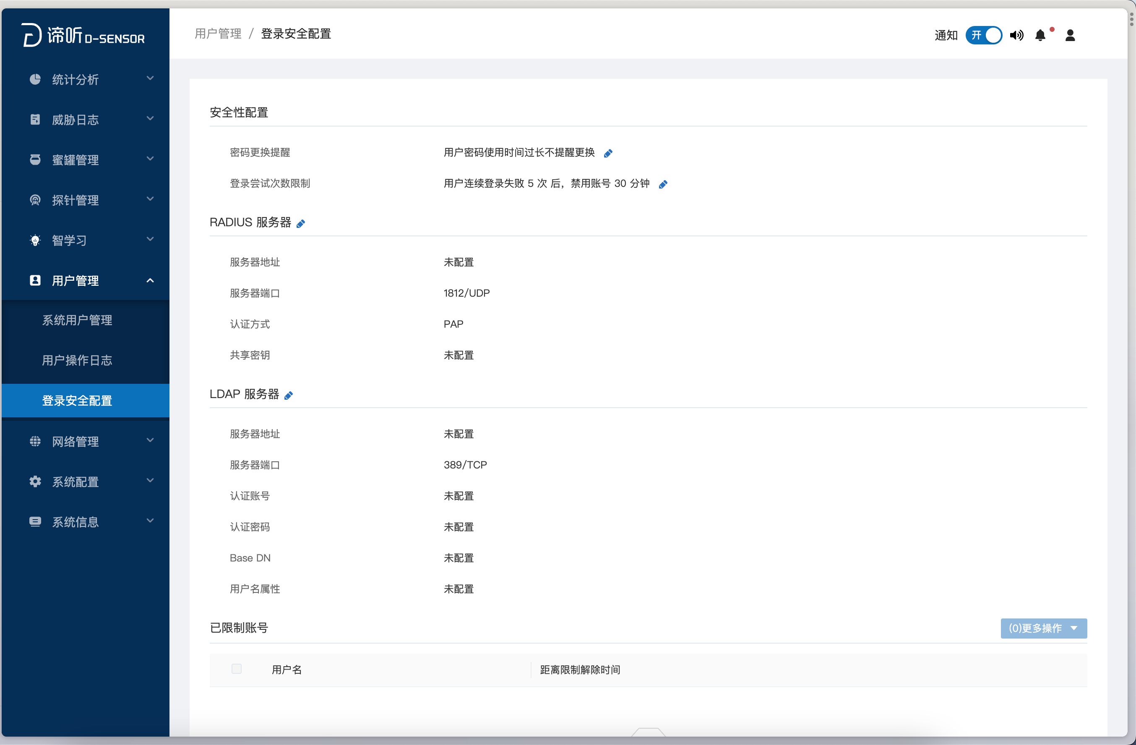Viewport: 1136px width, 745px height.
Task: Edit the login attempt limit setting
Action: 662,184
